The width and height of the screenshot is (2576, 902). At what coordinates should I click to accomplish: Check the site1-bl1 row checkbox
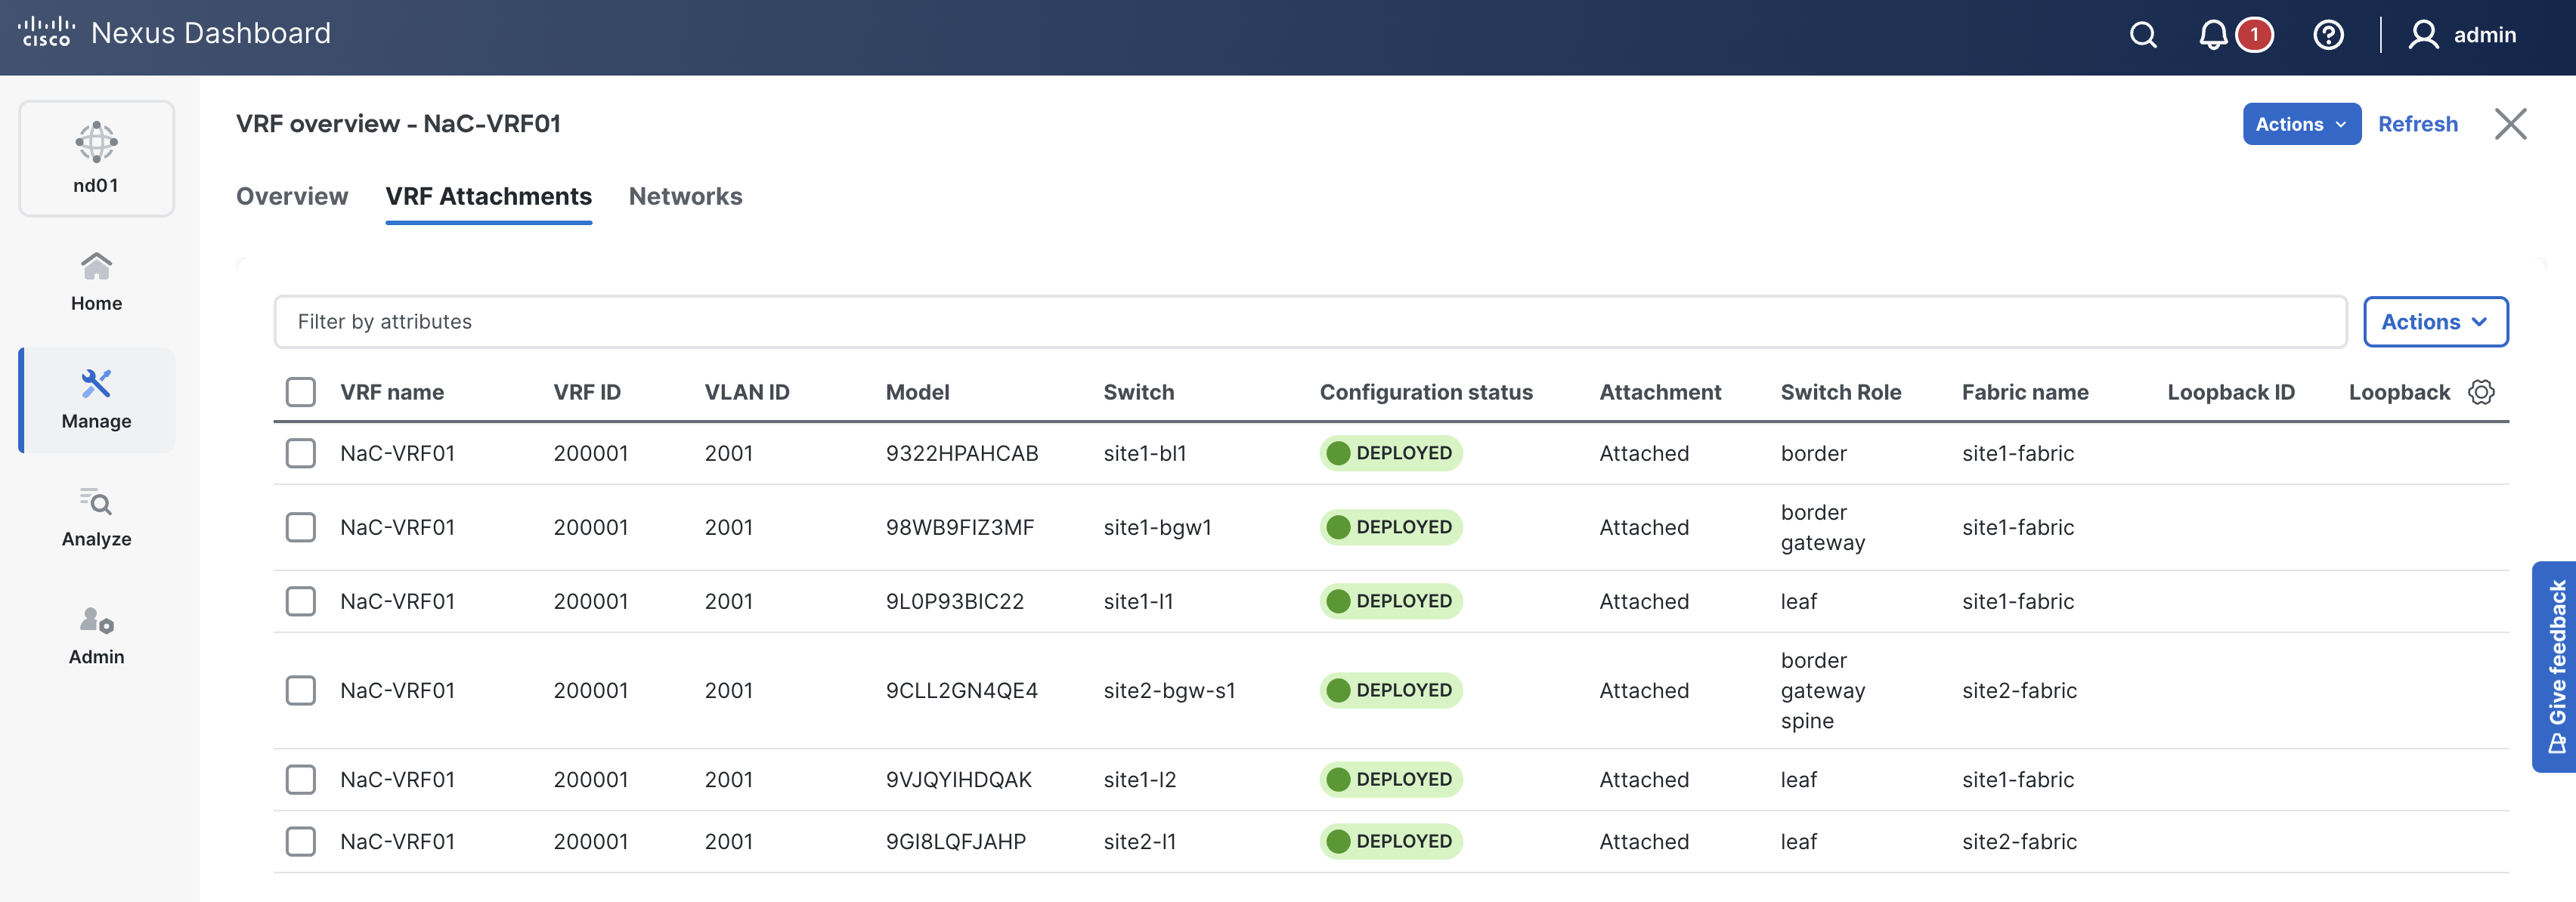[x=300, y=453]
